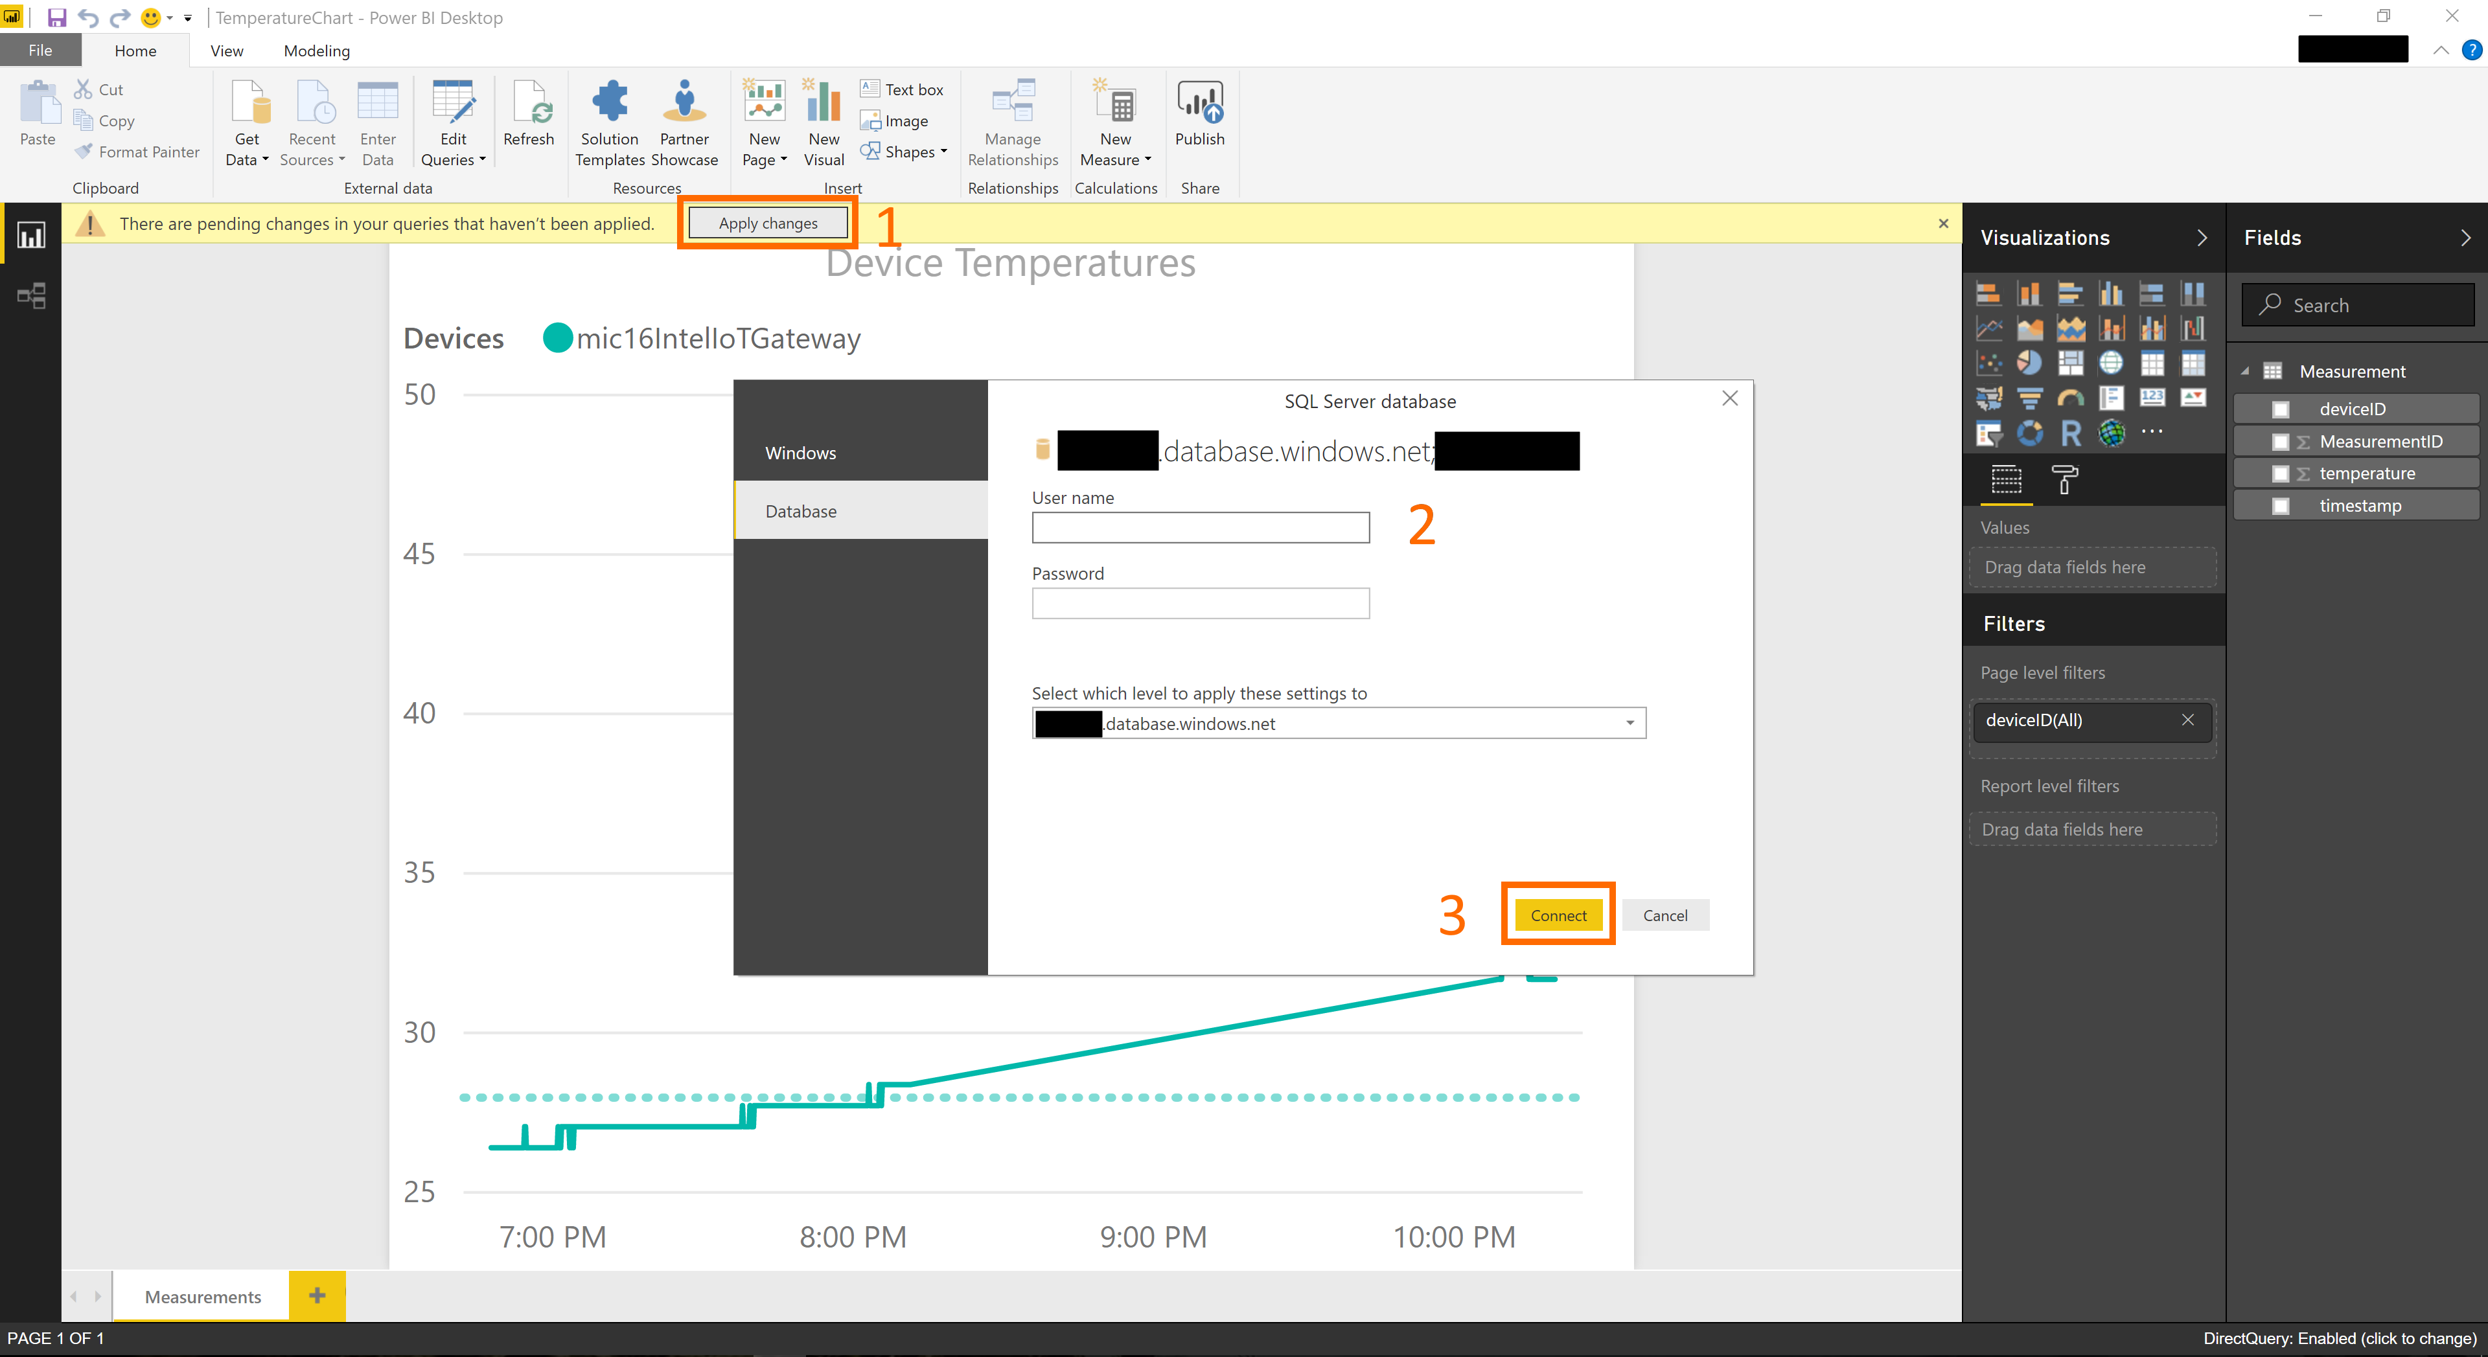Select the table visualization
The image size is (2488, 1357).
2152,363
